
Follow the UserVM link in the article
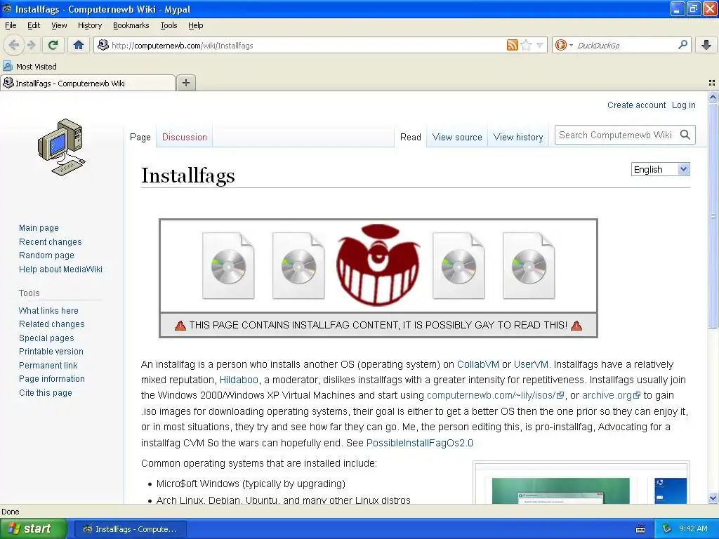pos(531,364)
